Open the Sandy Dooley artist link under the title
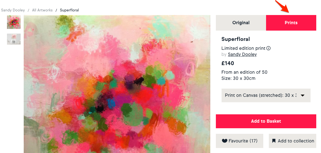321x153 pixels. click(x=242, y=55)
